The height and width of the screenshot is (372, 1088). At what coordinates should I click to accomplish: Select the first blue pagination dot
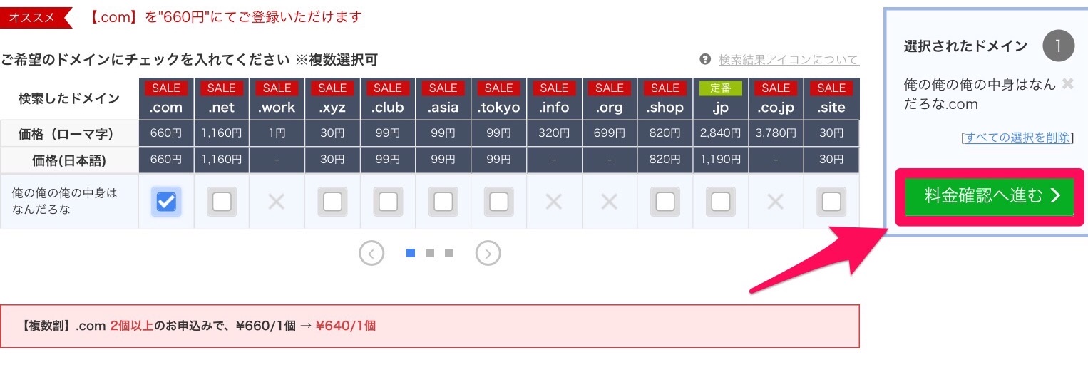[411, 253]
